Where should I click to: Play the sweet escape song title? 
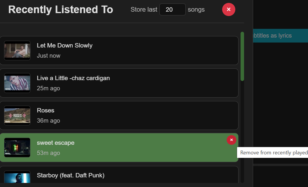(55, 143)
